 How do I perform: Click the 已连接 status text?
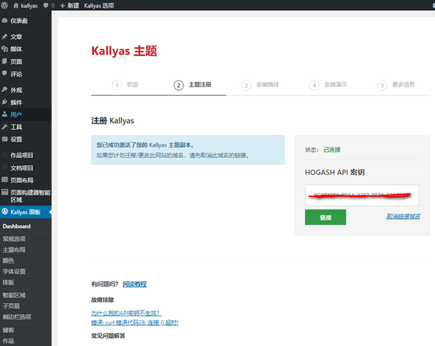click(x=332, y=150)
